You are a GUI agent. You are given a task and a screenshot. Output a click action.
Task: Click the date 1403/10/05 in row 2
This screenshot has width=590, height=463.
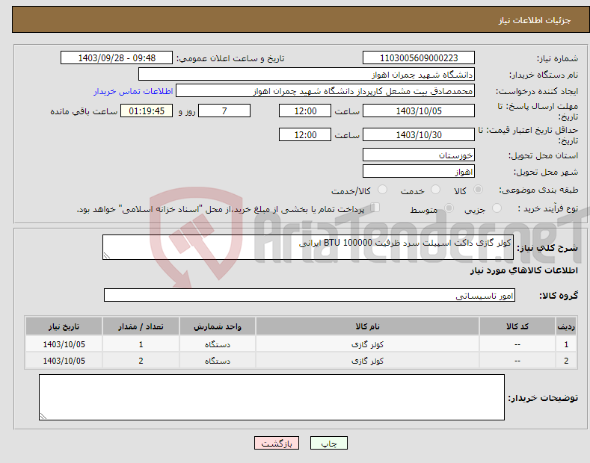[64, 361]
